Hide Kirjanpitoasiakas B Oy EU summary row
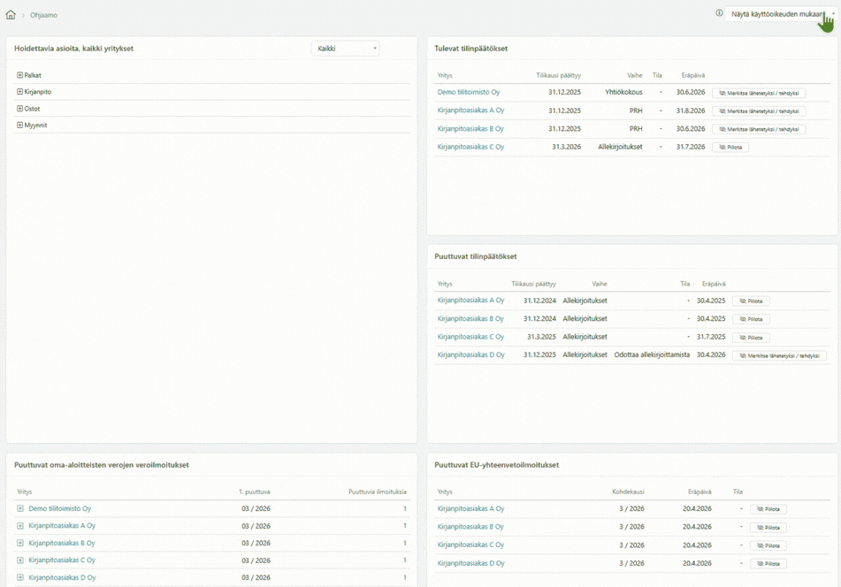The width and height of the screenshot is (841, 587). (768, 528)
